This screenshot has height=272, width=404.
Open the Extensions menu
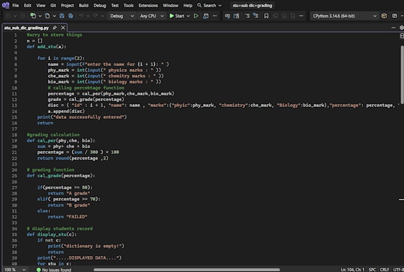[148, 5]
